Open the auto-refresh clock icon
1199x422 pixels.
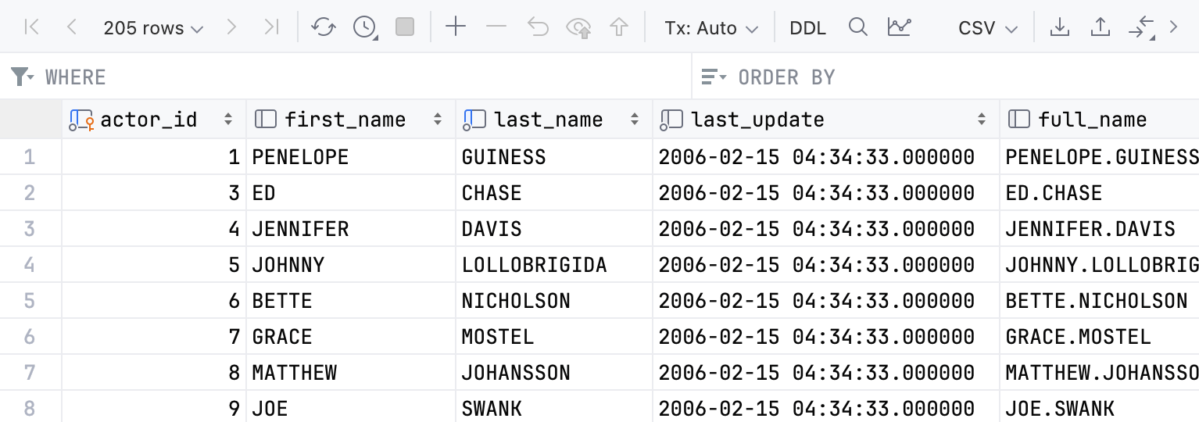coord(365,27)
